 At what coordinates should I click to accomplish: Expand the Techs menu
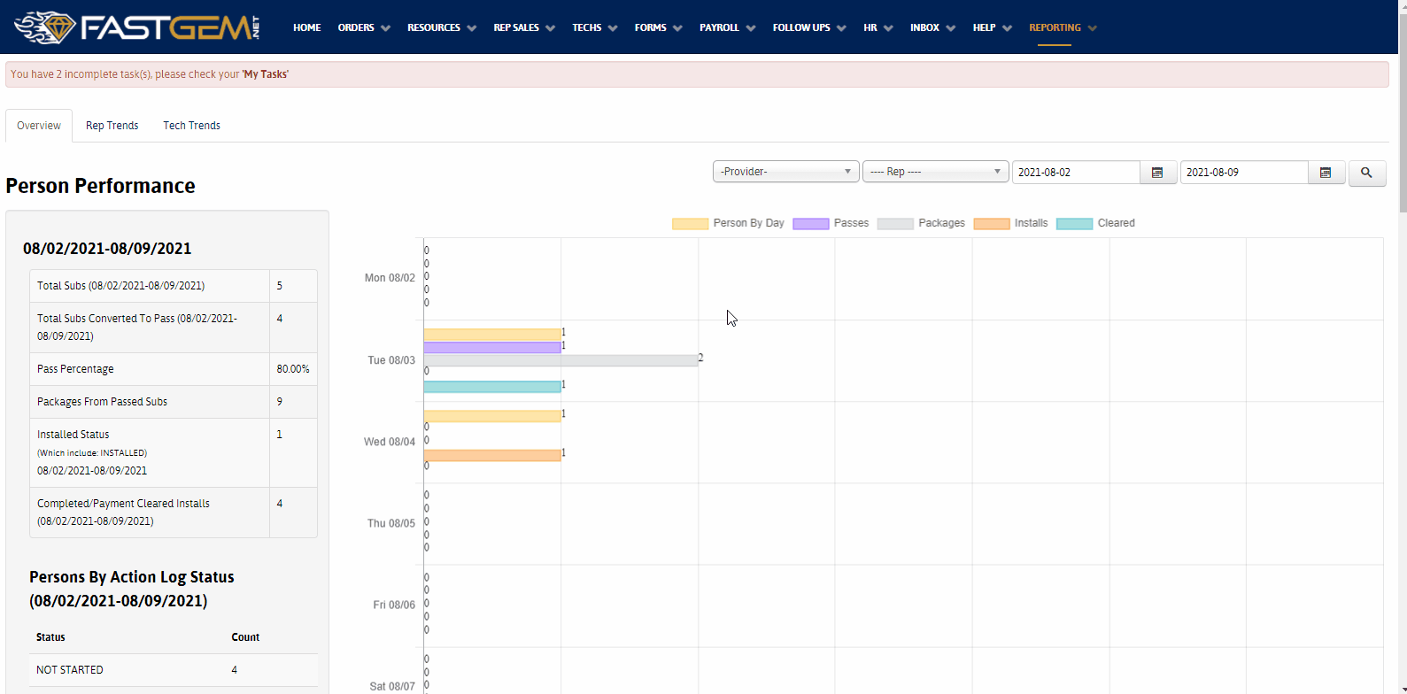pos(594,27)
